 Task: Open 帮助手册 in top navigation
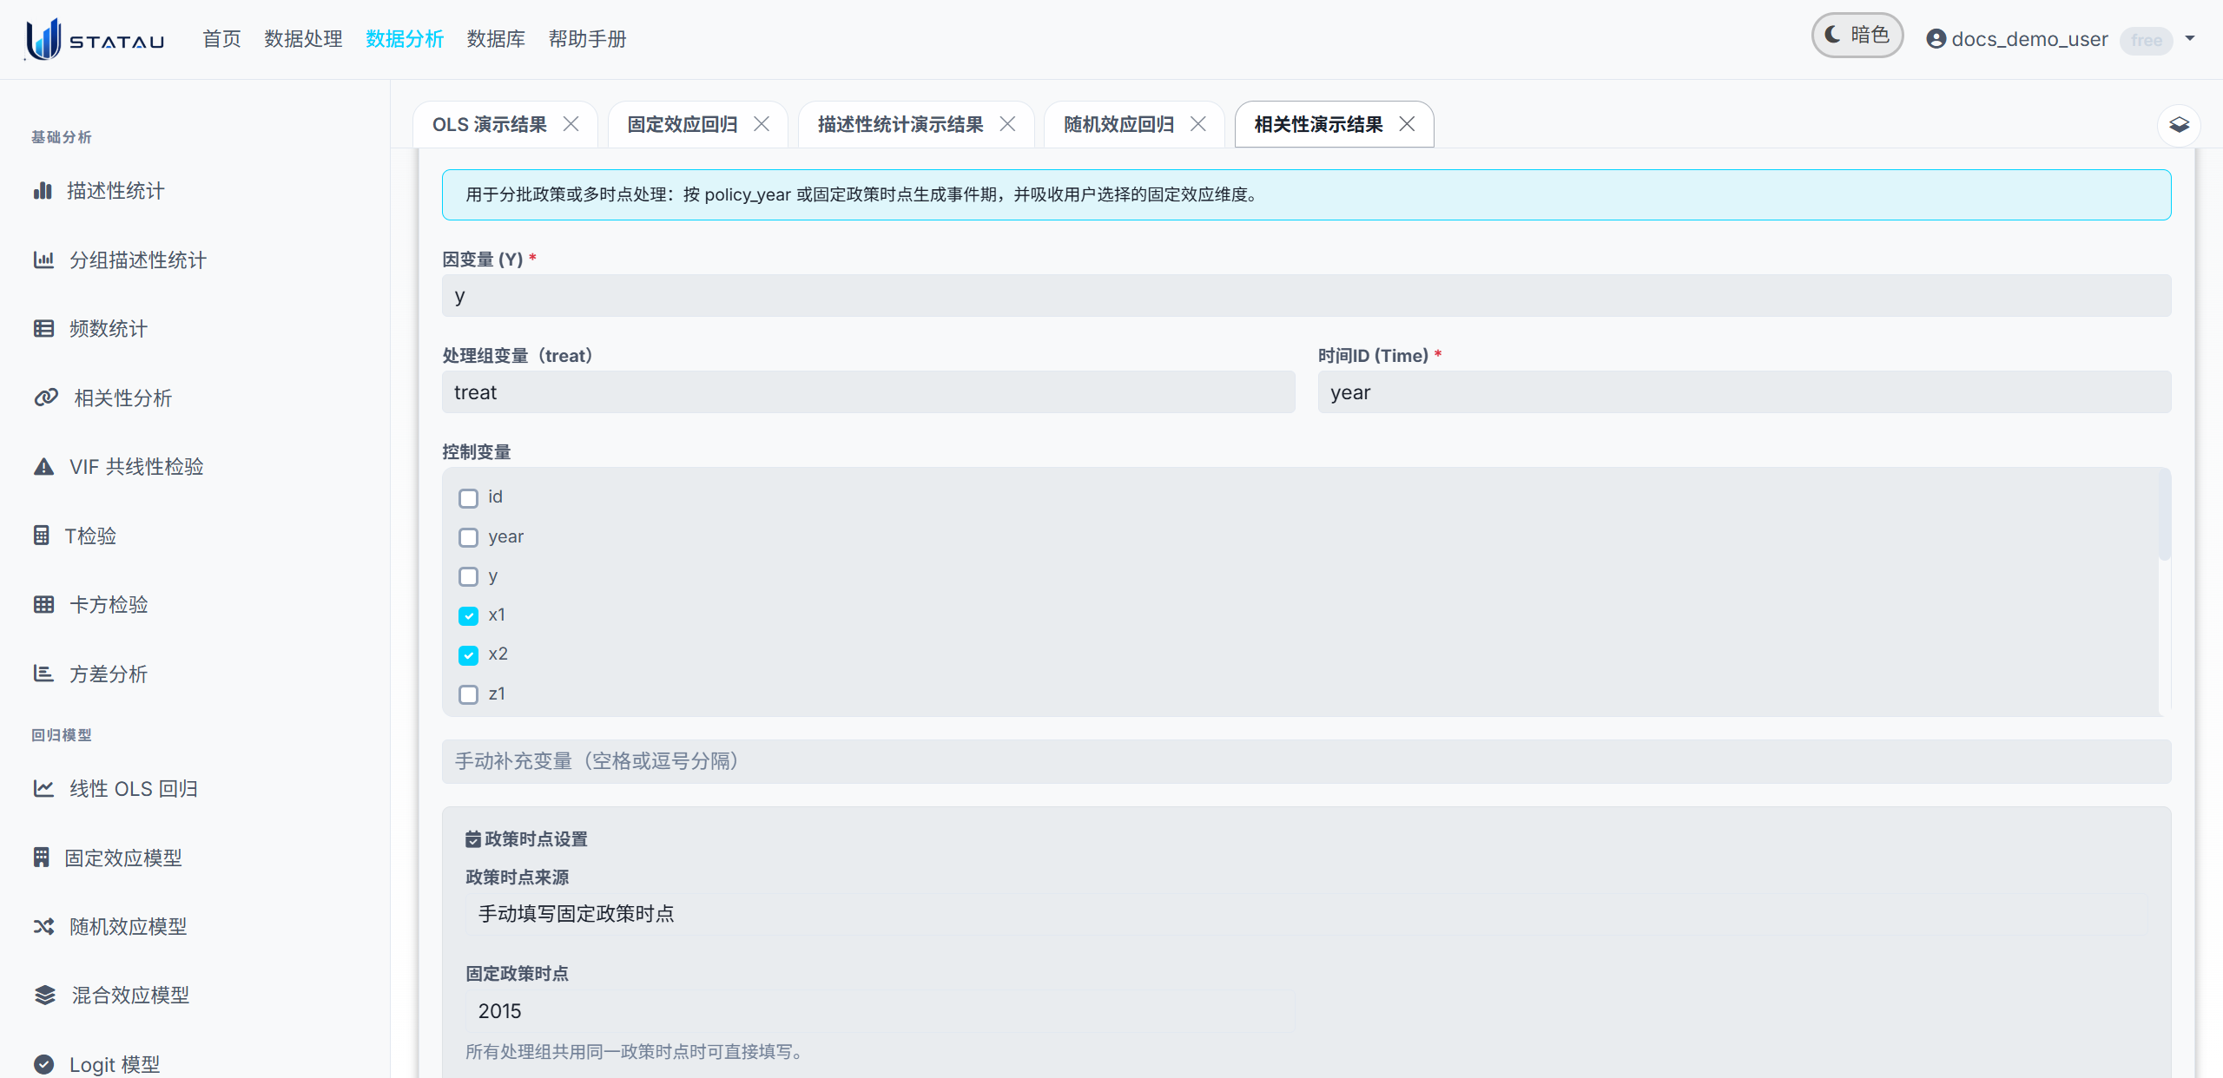click(587, 39)
